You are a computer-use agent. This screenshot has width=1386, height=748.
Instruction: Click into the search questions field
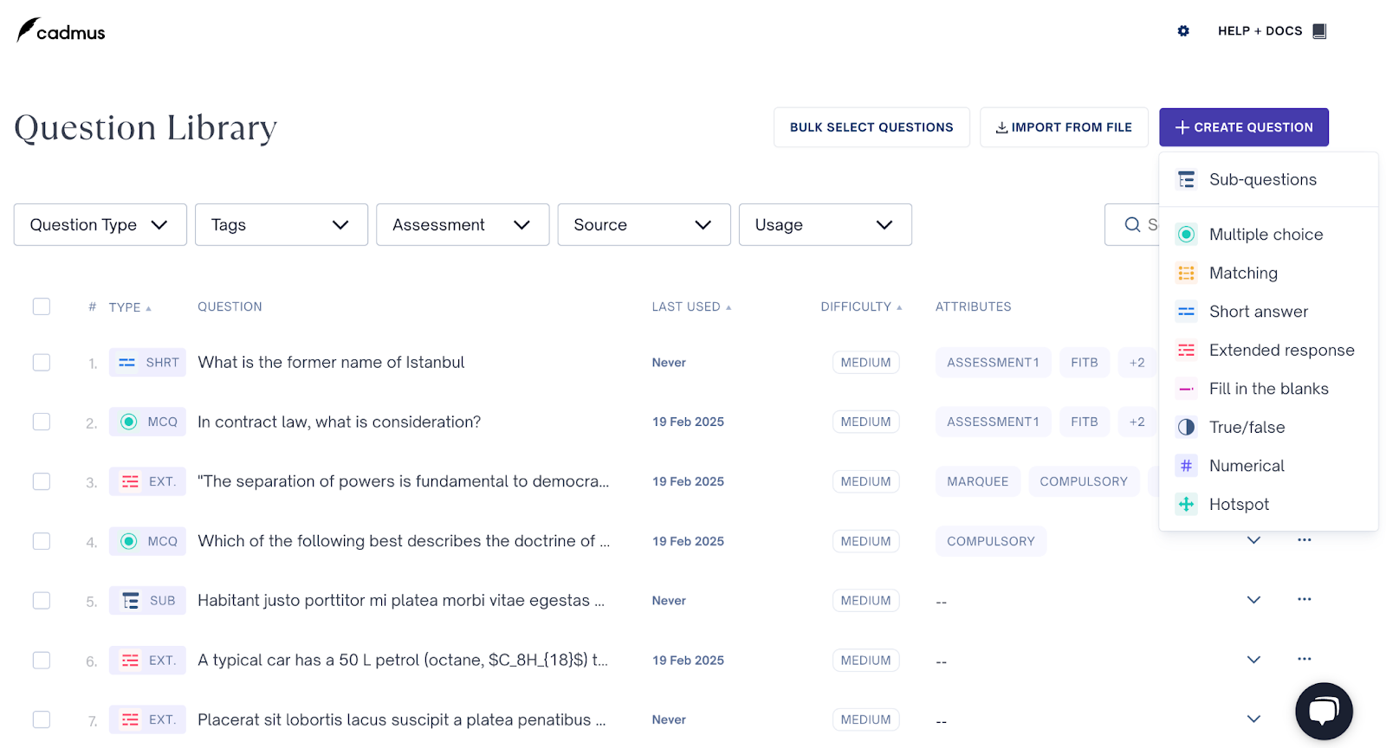pyautogui.click(x=1132, y=225)
